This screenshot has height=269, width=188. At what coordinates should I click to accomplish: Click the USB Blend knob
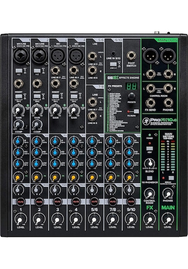pyautogui.click(x=150, y=163)
